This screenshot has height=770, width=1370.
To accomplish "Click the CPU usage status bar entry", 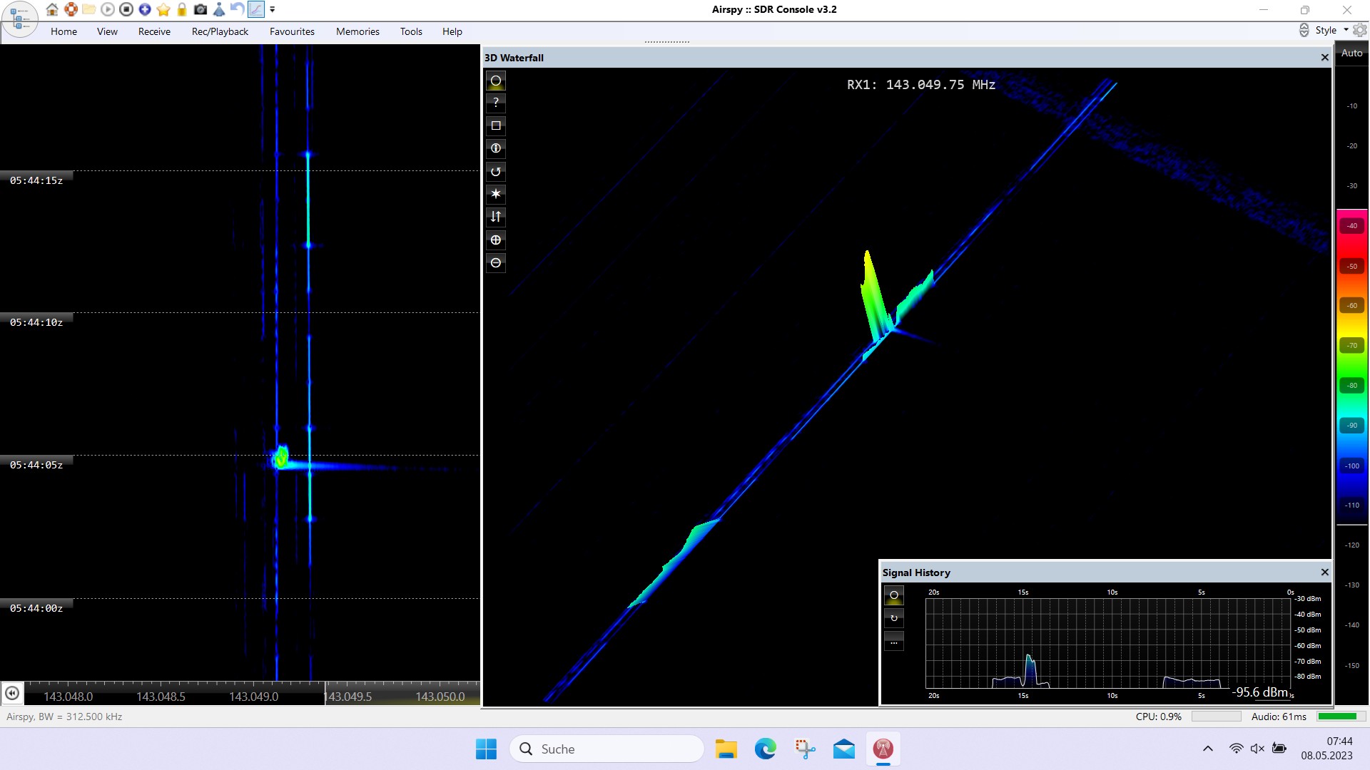I will 1159,717.
